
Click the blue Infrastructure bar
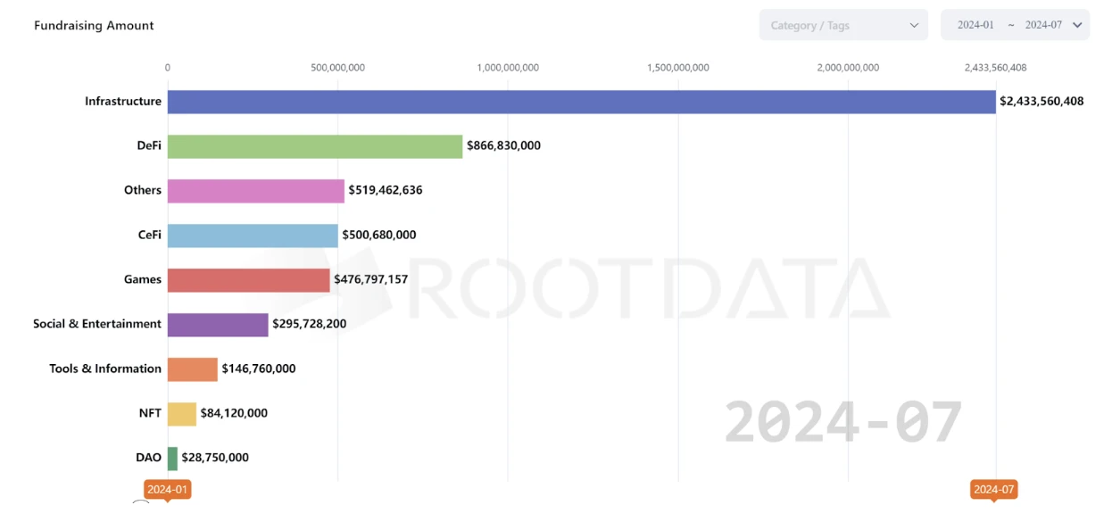point(581,102)
